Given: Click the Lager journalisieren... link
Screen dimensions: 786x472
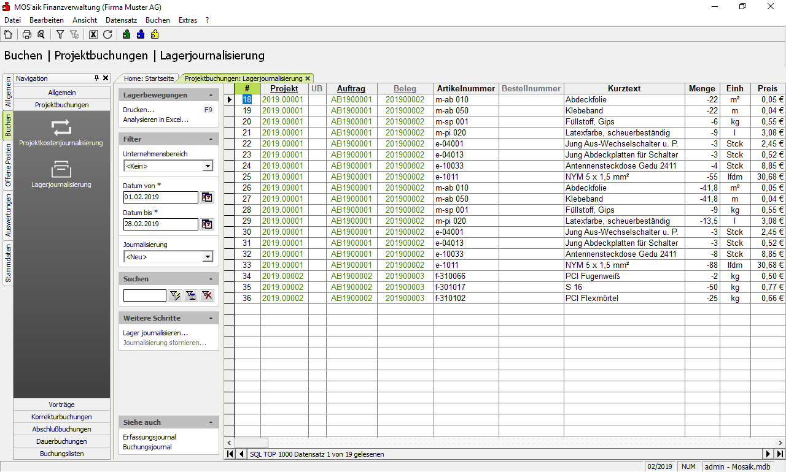Looking at the screenshot, I should (155, 333).
